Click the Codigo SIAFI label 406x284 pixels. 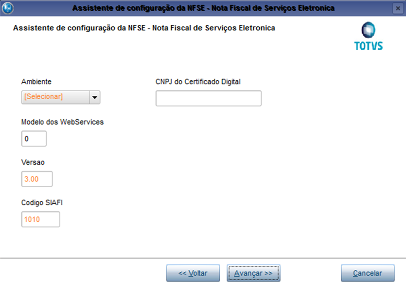point(42,202)
